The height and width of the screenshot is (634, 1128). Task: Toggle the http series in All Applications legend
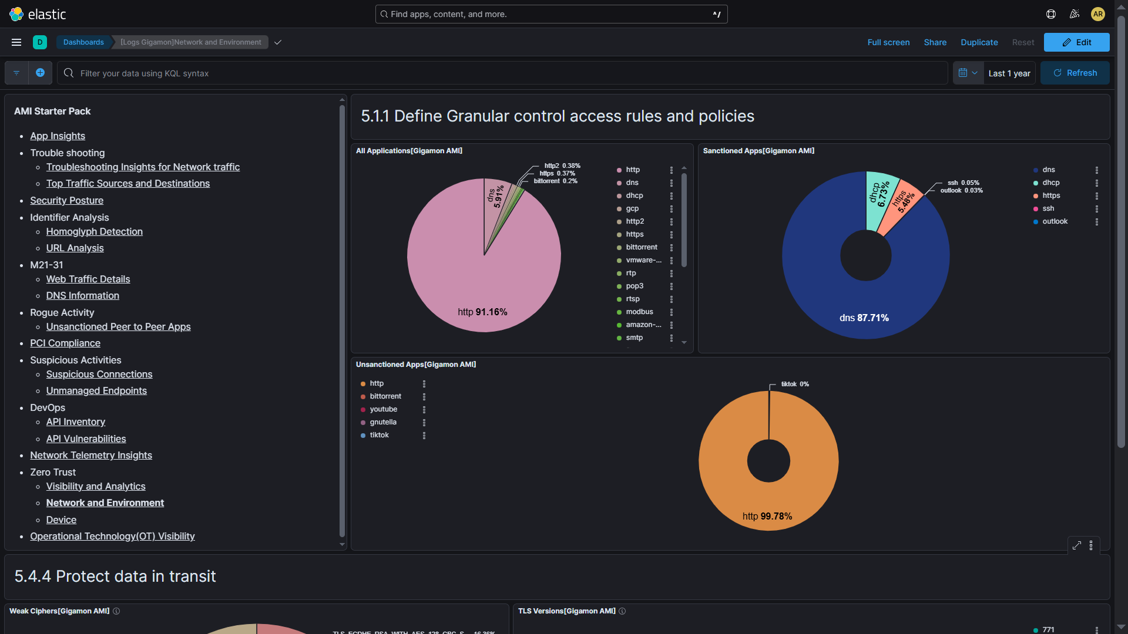pos(633,169)
